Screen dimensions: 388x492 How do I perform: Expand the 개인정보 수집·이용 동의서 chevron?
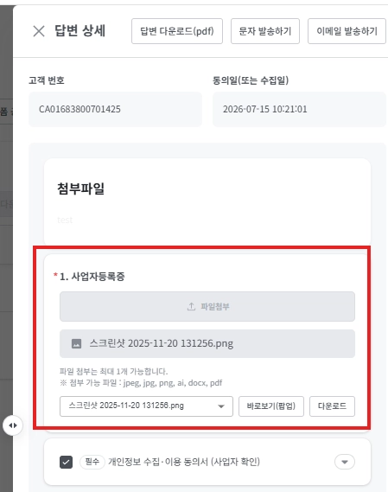[345, 462]
